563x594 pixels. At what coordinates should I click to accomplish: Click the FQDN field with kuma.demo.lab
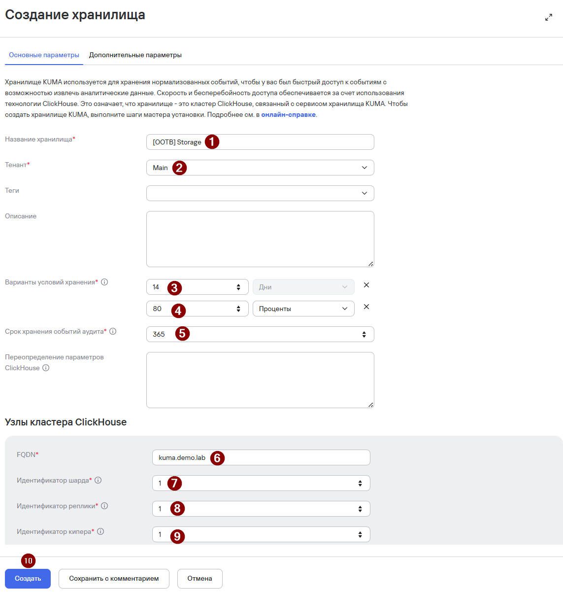(x=261, y=457)
